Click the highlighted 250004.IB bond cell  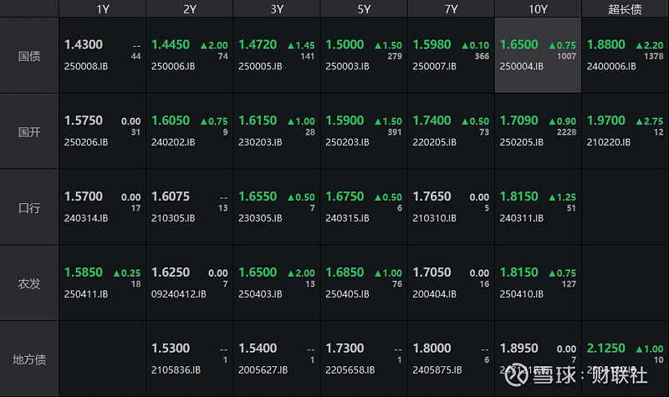(x=538, y=55)
